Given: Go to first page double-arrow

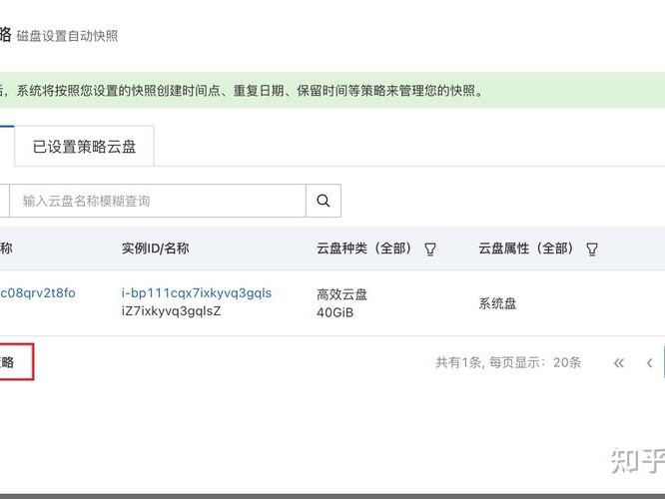Looking at the screenshot, I should tap(619, 363).
